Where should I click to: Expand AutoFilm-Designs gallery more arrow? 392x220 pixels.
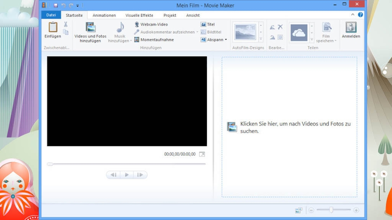[261, 39]
